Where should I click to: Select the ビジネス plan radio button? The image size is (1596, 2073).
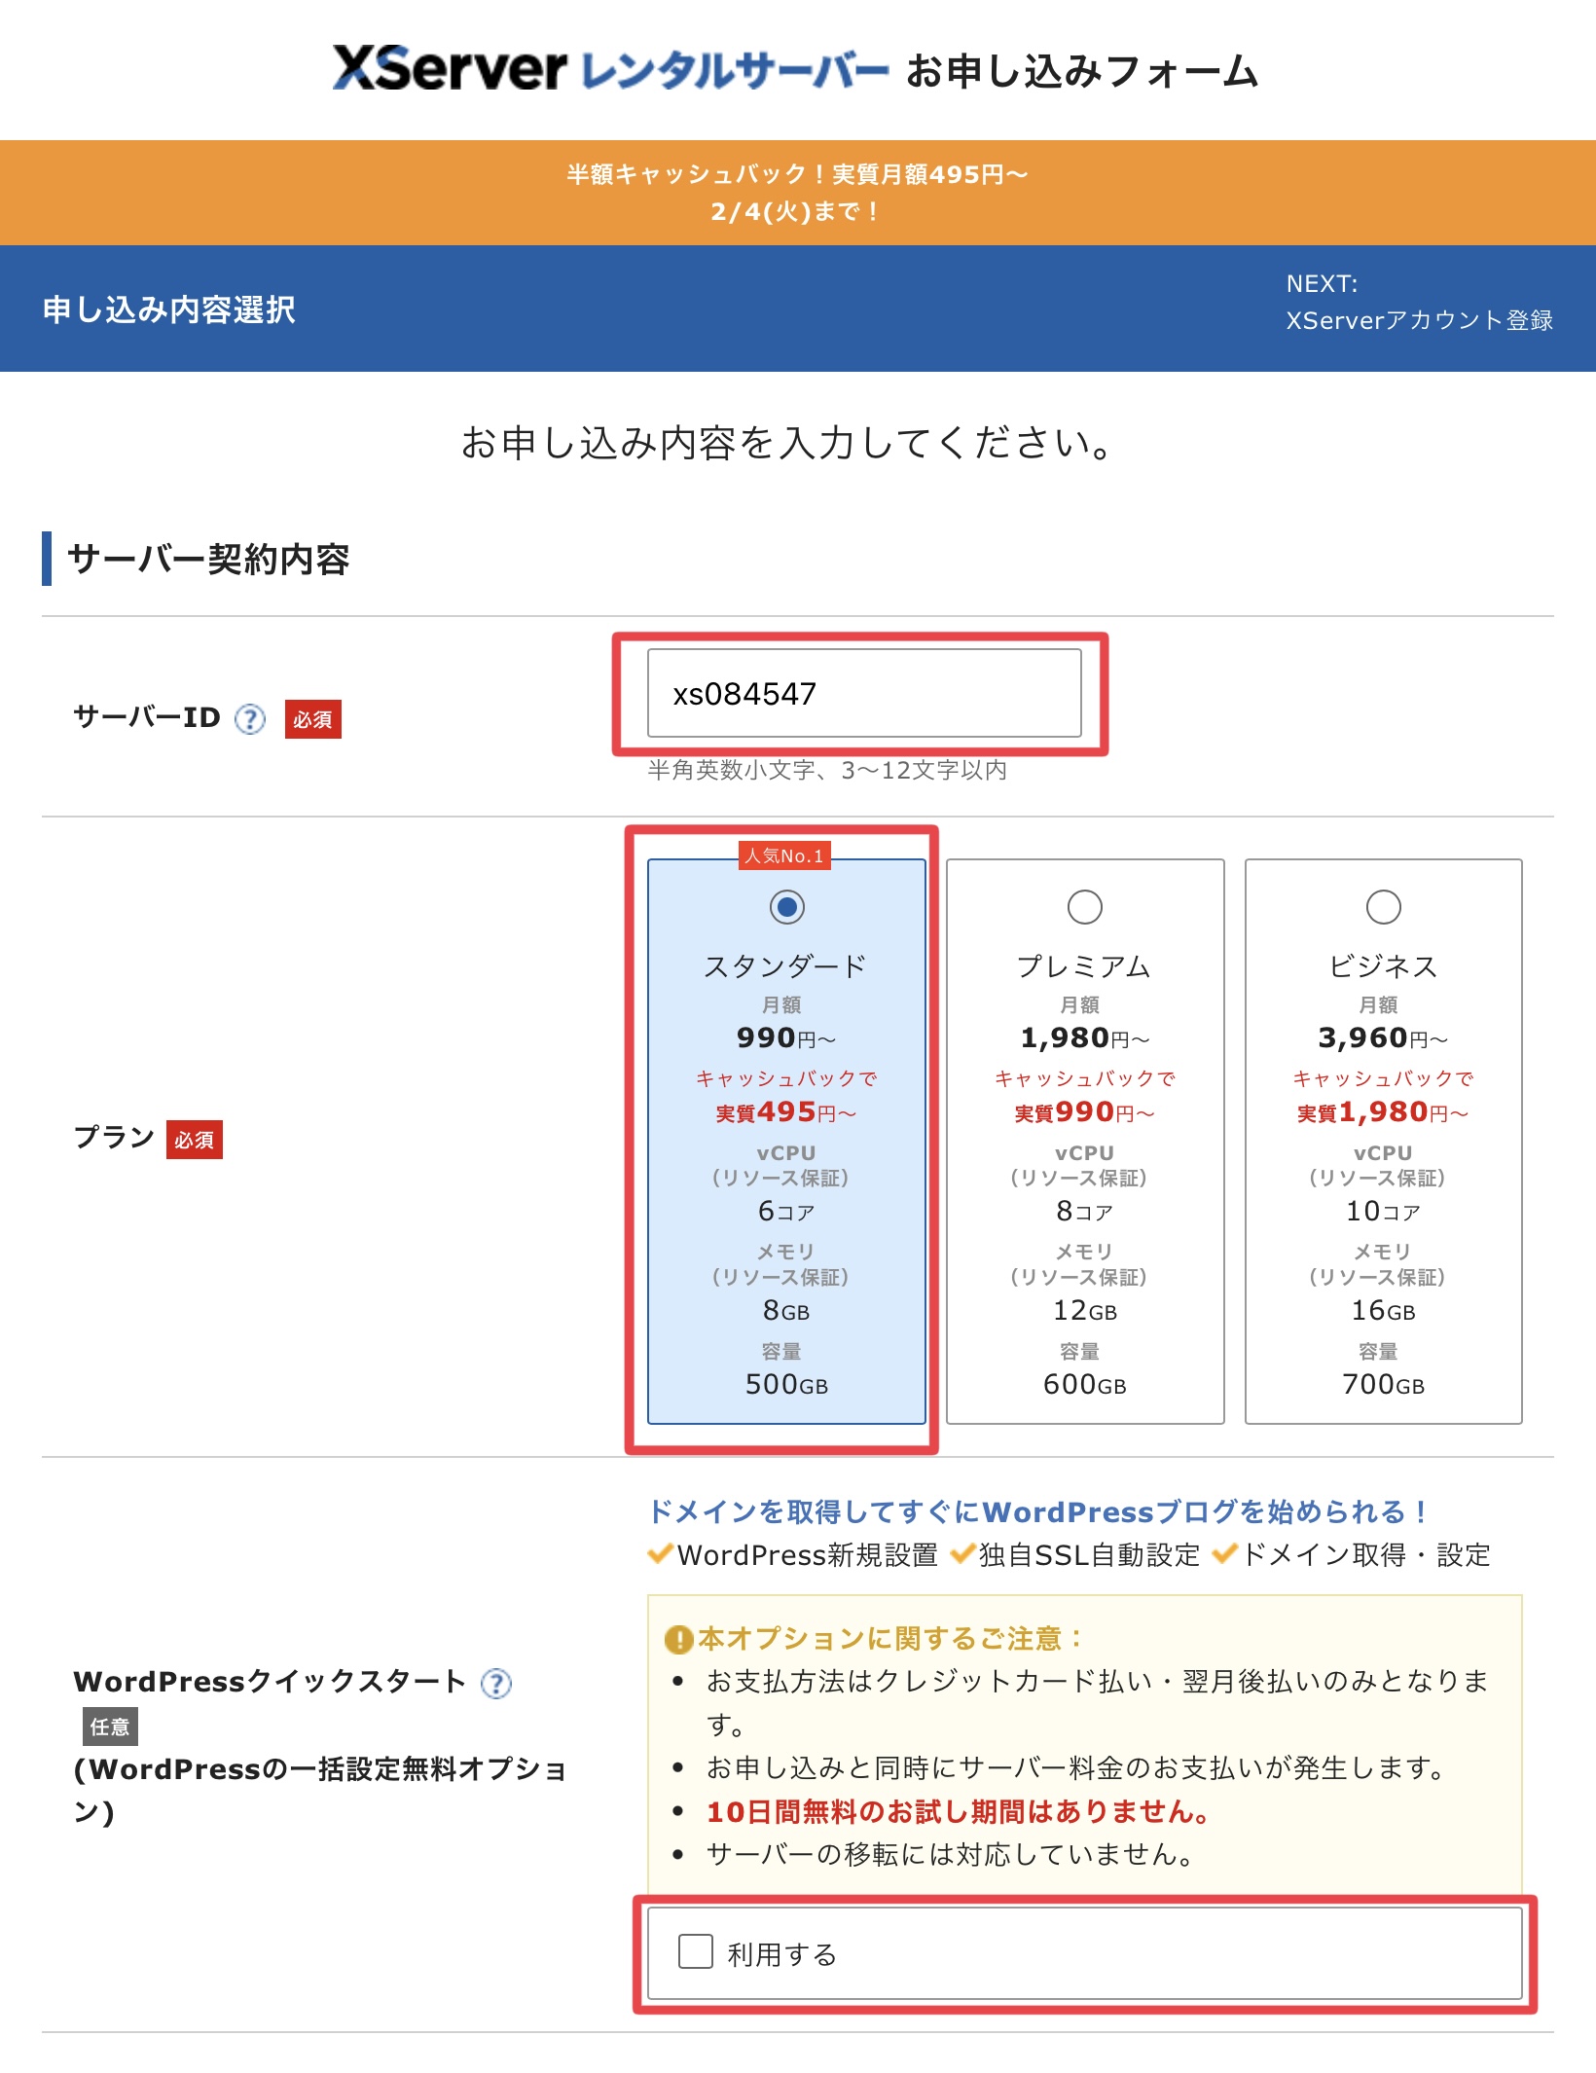1383,907
